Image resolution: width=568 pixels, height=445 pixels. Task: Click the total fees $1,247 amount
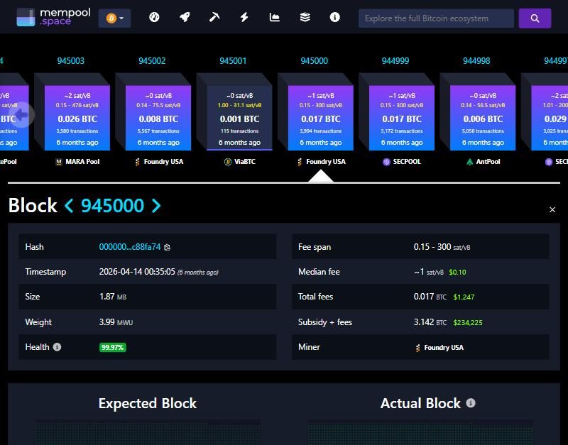(464, 297)
